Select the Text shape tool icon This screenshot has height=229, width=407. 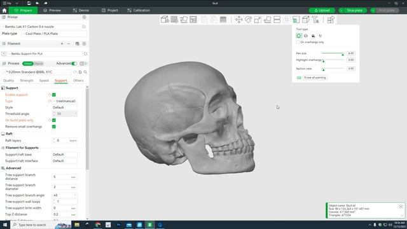click(315, 20)
